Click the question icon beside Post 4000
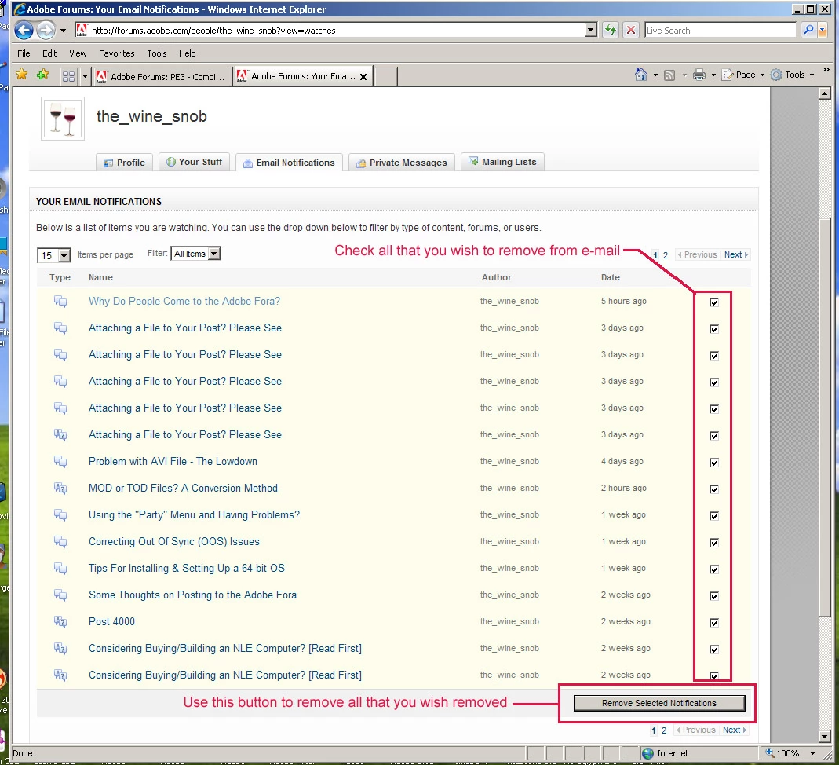 tap(60, 621)
